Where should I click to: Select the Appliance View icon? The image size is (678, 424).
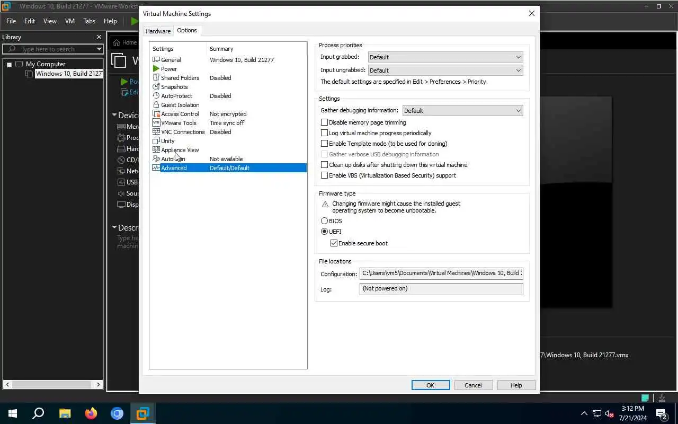pos(156,150)
